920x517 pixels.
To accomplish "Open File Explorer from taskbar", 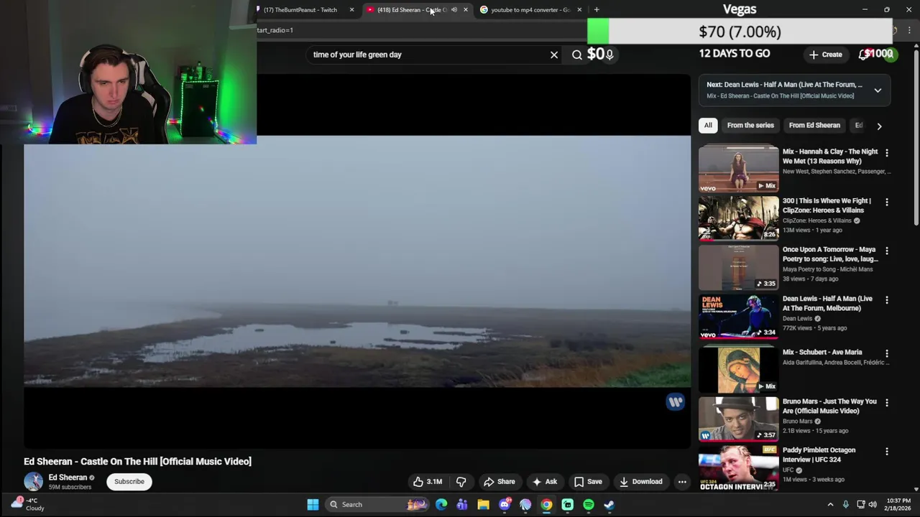I will [483, 505].
